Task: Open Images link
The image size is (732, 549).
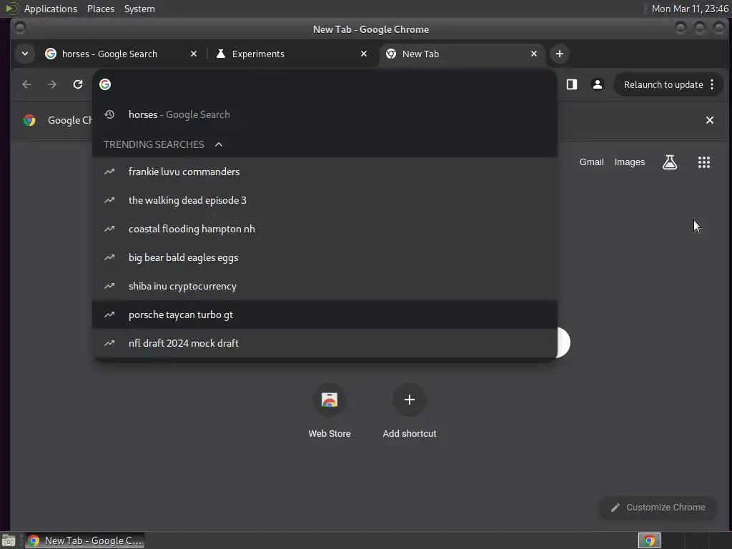Action: pos(629,162)
